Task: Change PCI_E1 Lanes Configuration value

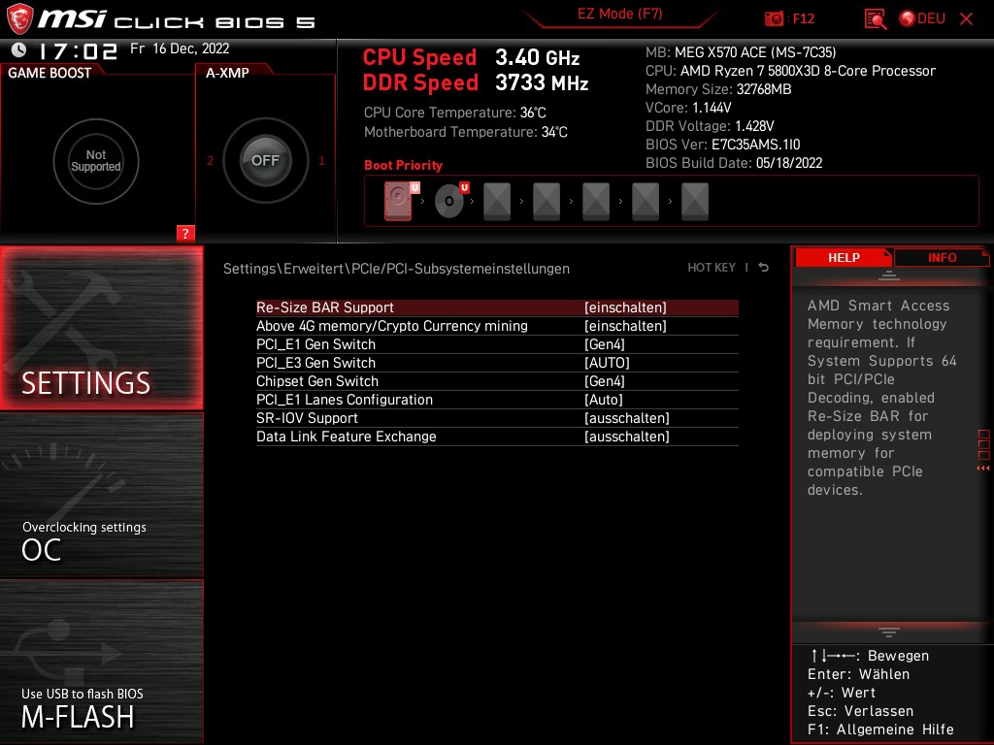Action: click(604, 400)
